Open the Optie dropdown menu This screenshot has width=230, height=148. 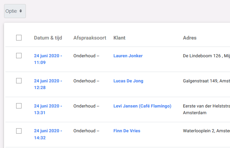15,11
